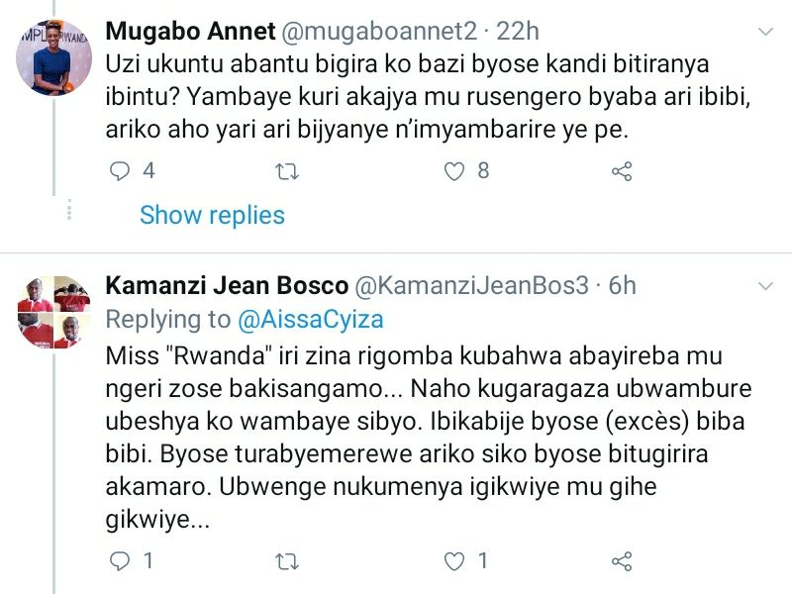The height and width of the screenshot is (594, 792).
Task: Reply to Kamanzi Jean Bosco's tweet
Action: (120, 562)
